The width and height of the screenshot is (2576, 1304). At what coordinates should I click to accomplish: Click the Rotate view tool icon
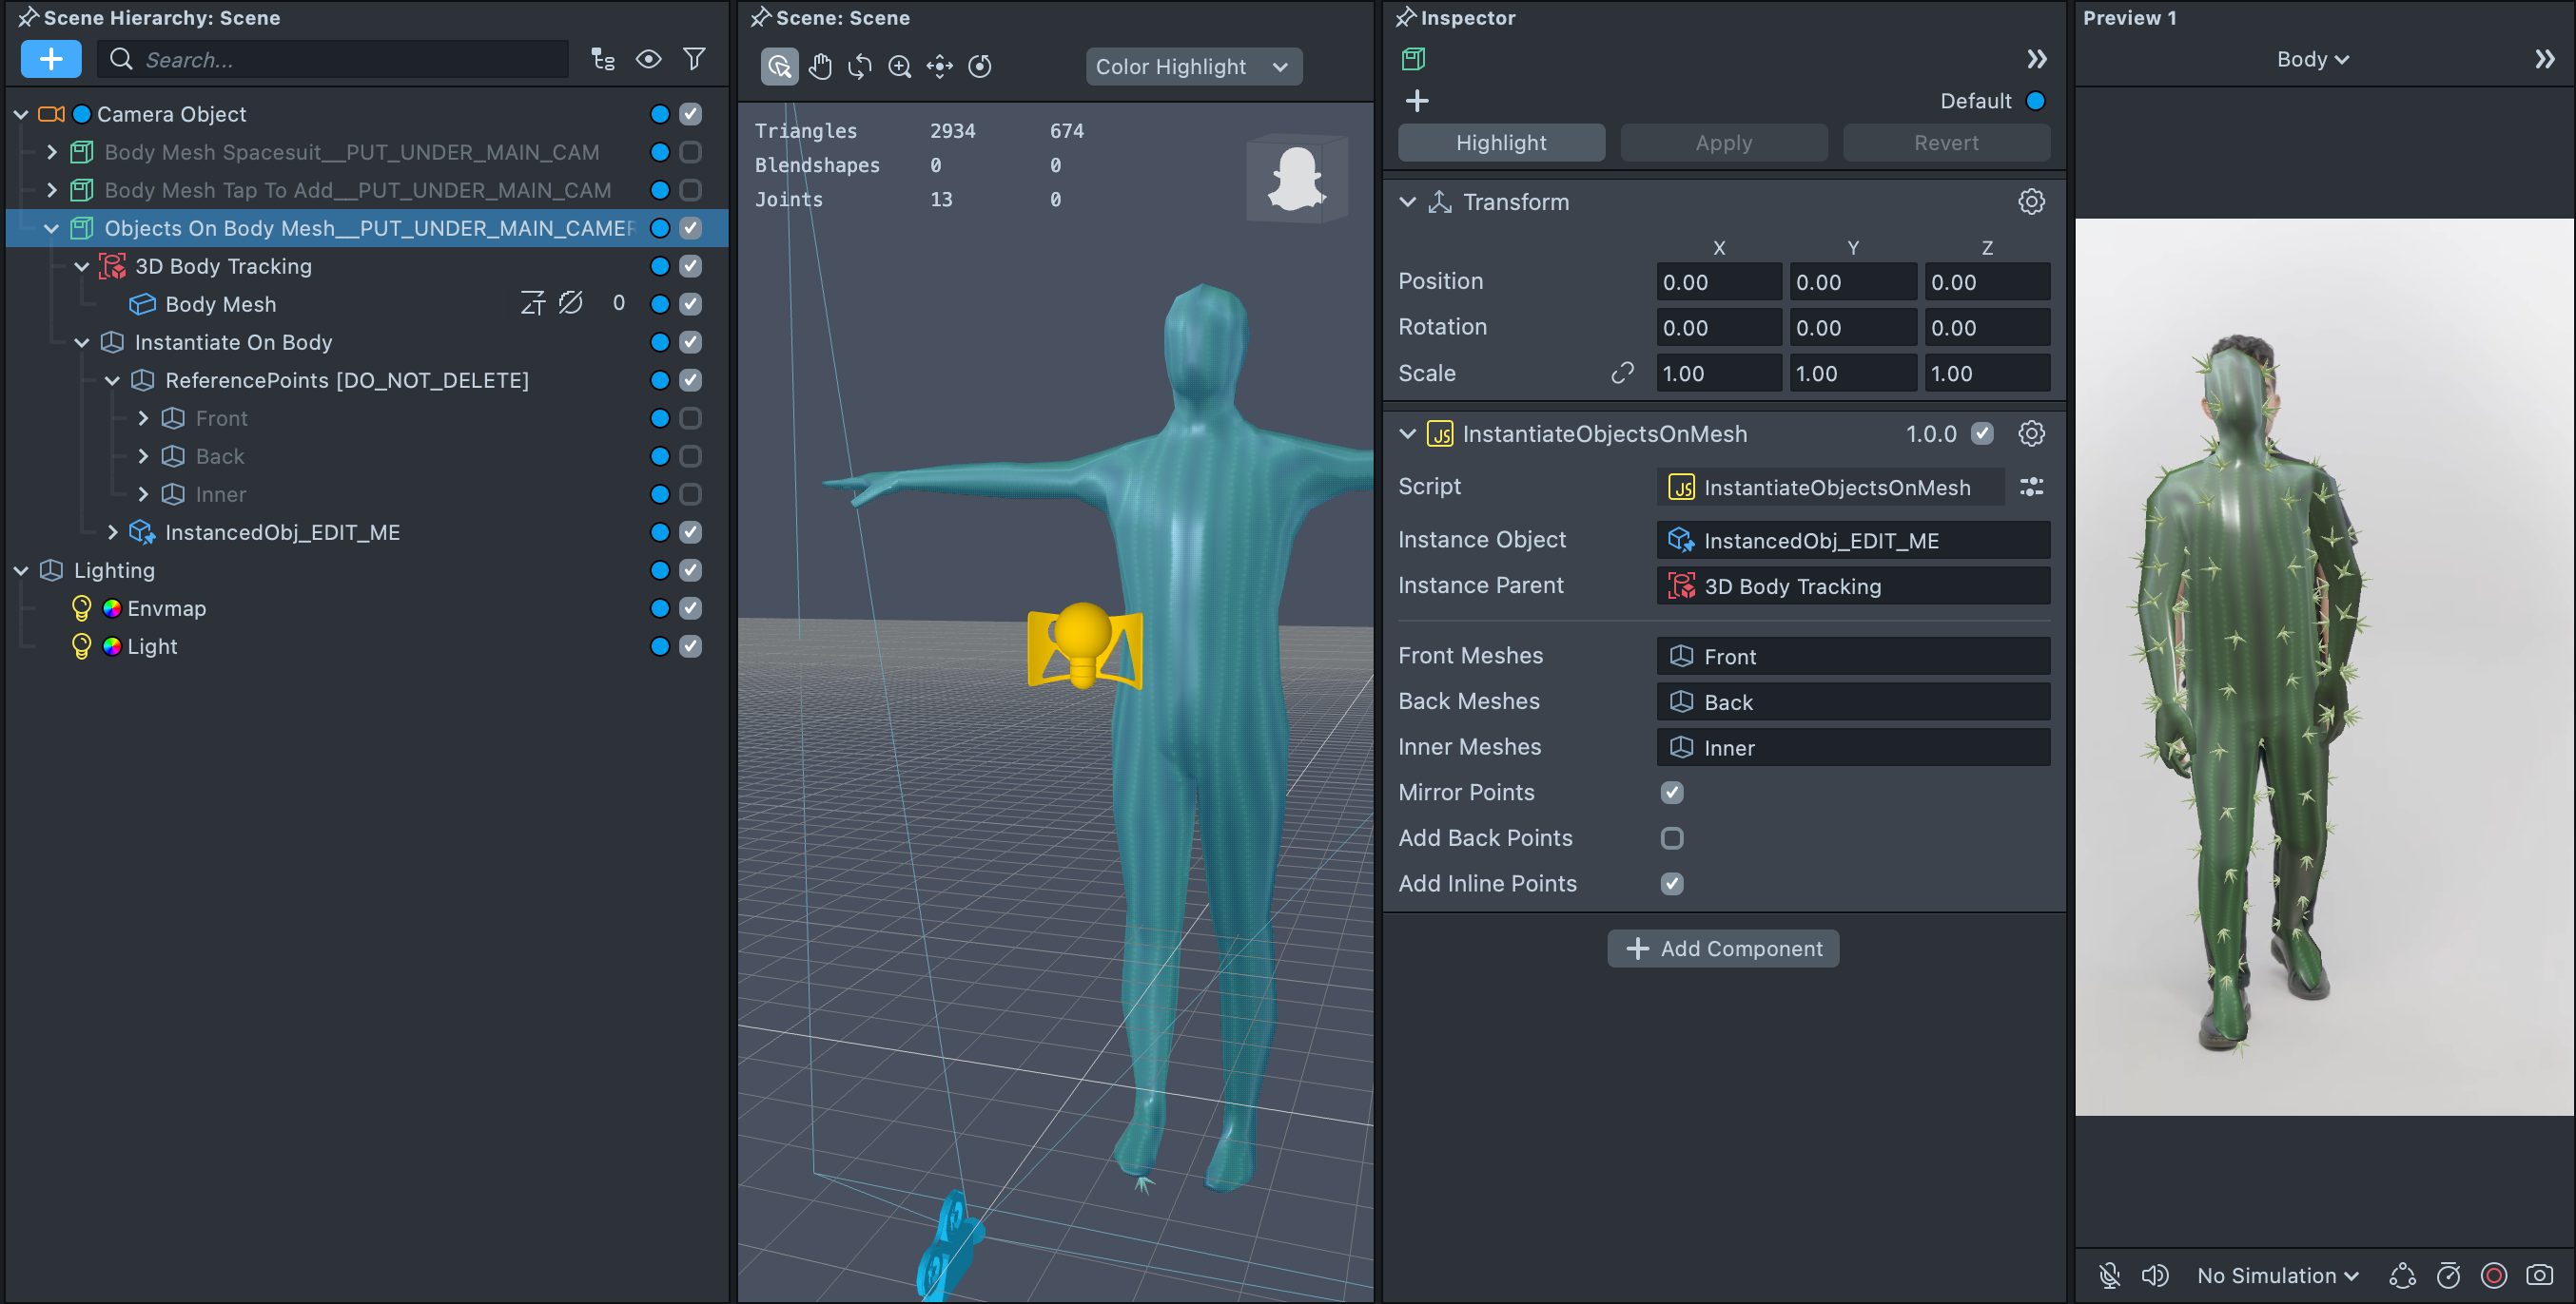click(x=859, y=66)
